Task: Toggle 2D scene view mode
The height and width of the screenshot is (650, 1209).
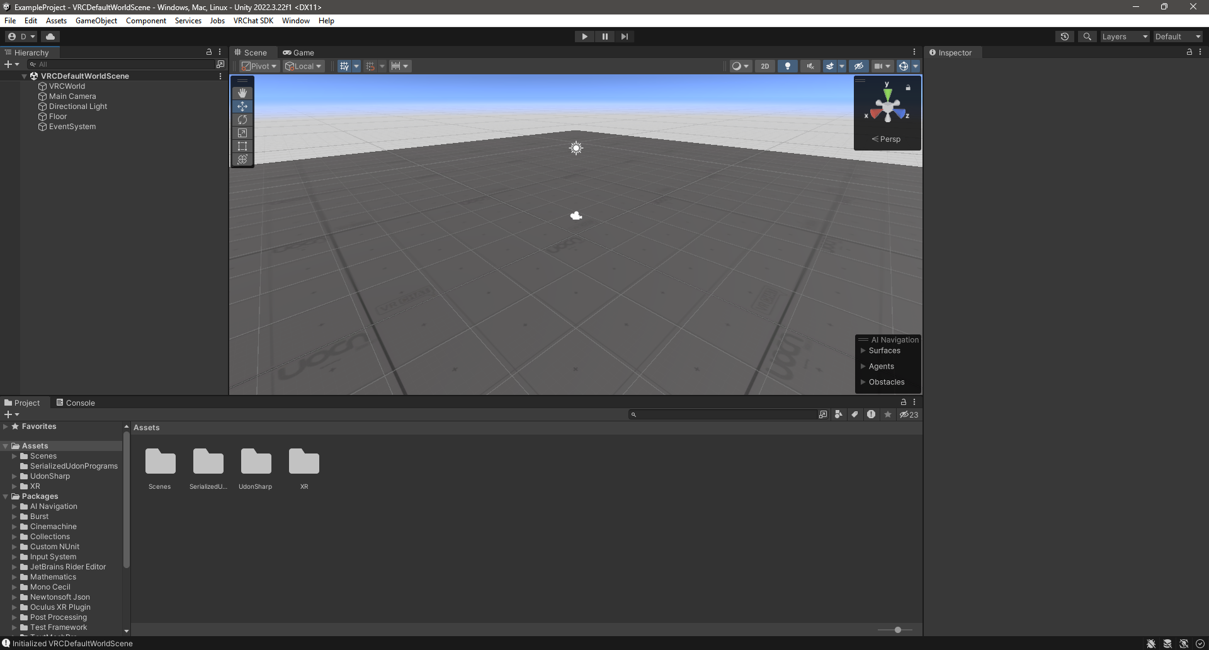Action: click(765, 66)
